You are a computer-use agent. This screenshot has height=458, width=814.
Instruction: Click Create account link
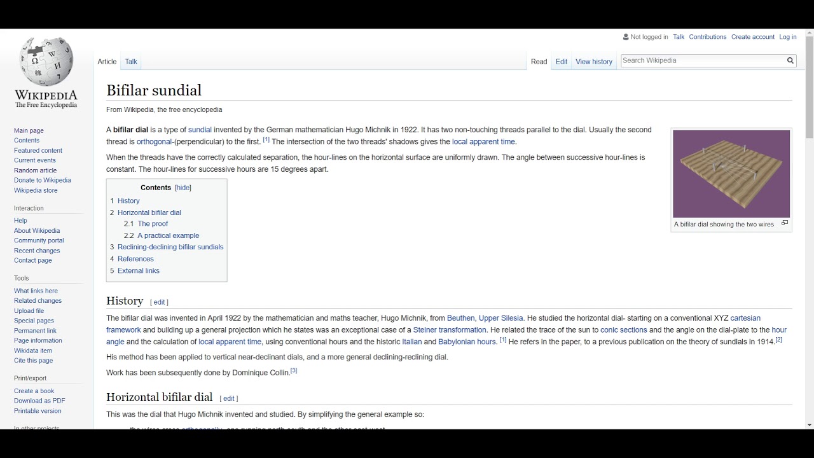click(x=753, y=37)
